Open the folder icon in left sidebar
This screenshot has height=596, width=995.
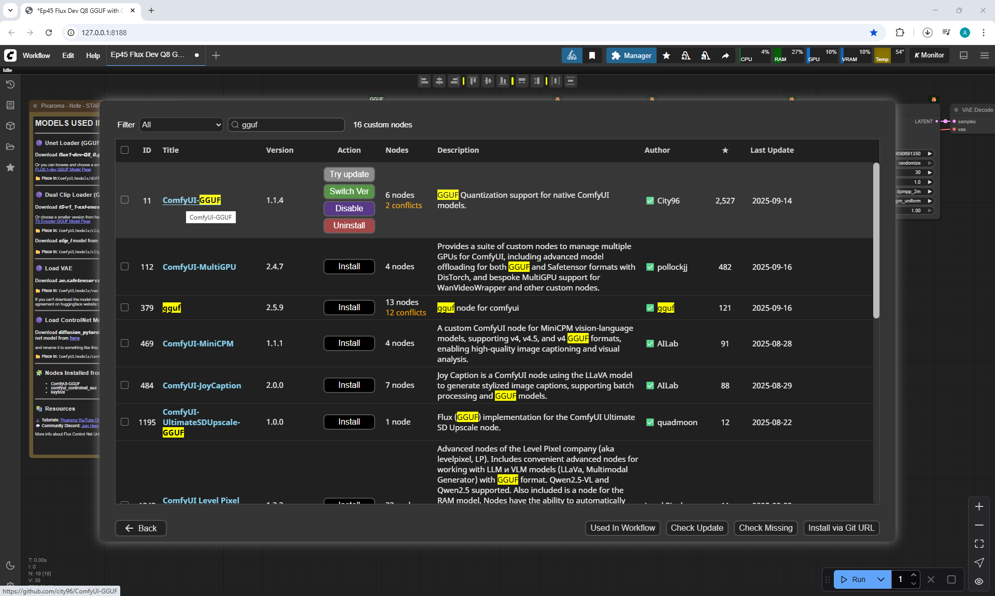(10, 147)
